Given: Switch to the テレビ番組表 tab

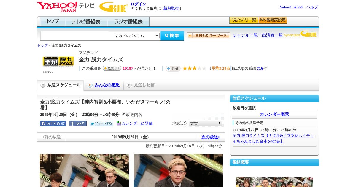Looking at the screenshot, I should pos(86,22).
